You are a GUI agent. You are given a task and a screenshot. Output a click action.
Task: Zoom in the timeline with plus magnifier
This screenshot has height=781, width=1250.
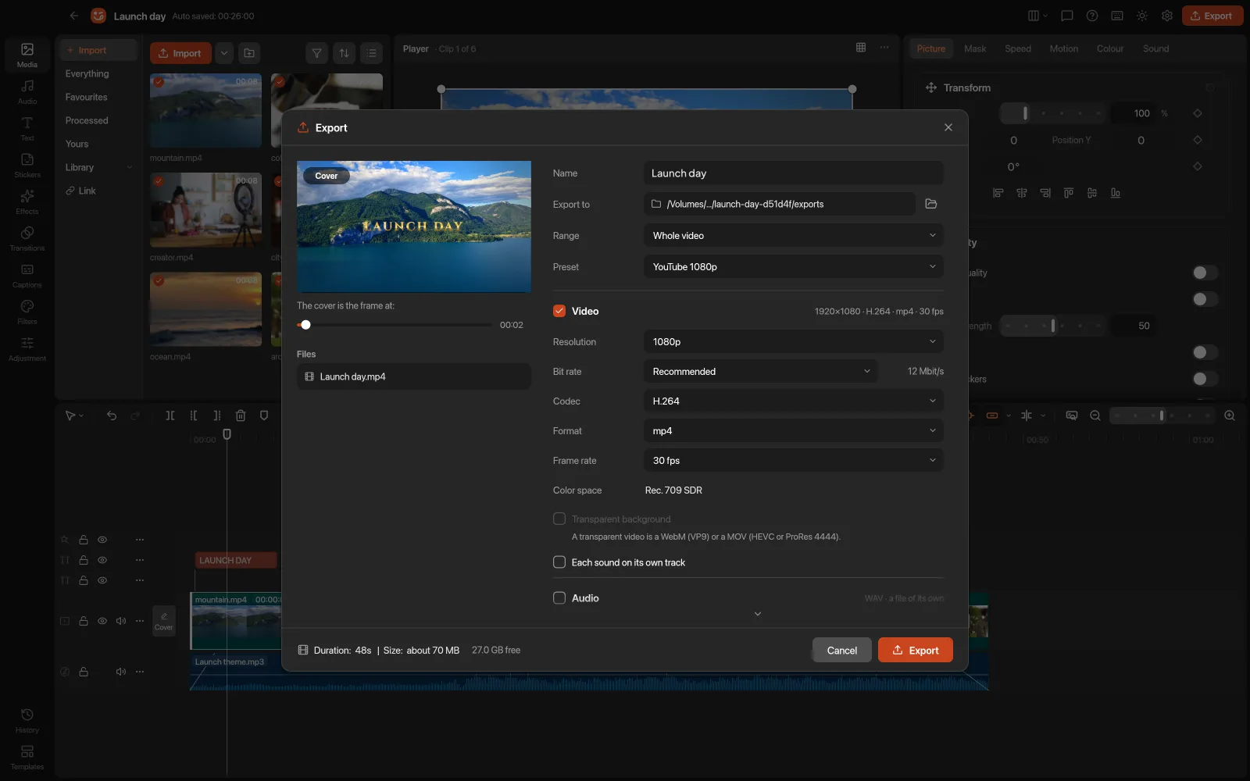tap(1230, 415)
